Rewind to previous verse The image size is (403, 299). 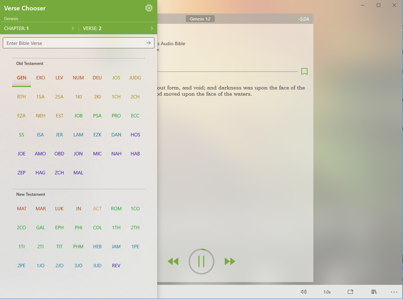(x=173, y=261)
